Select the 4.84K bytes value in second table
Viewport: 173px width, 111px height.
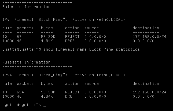pos(47,96)
